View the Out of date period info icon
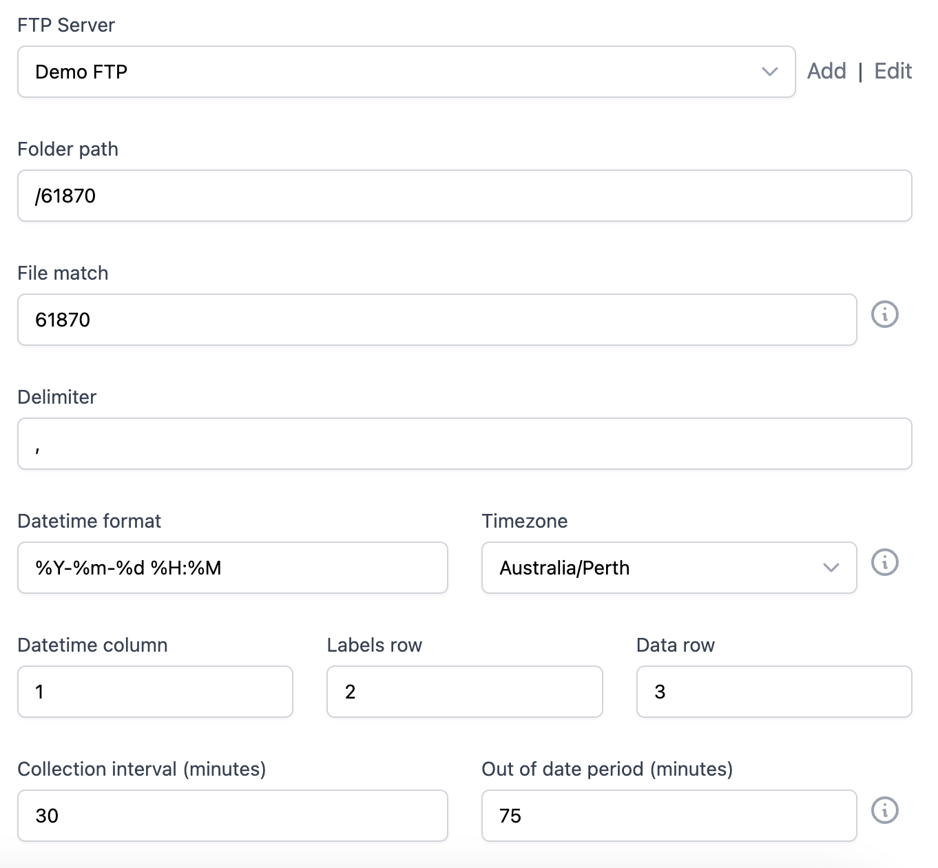This screenshot has width=938, height=868. point(886,810)
